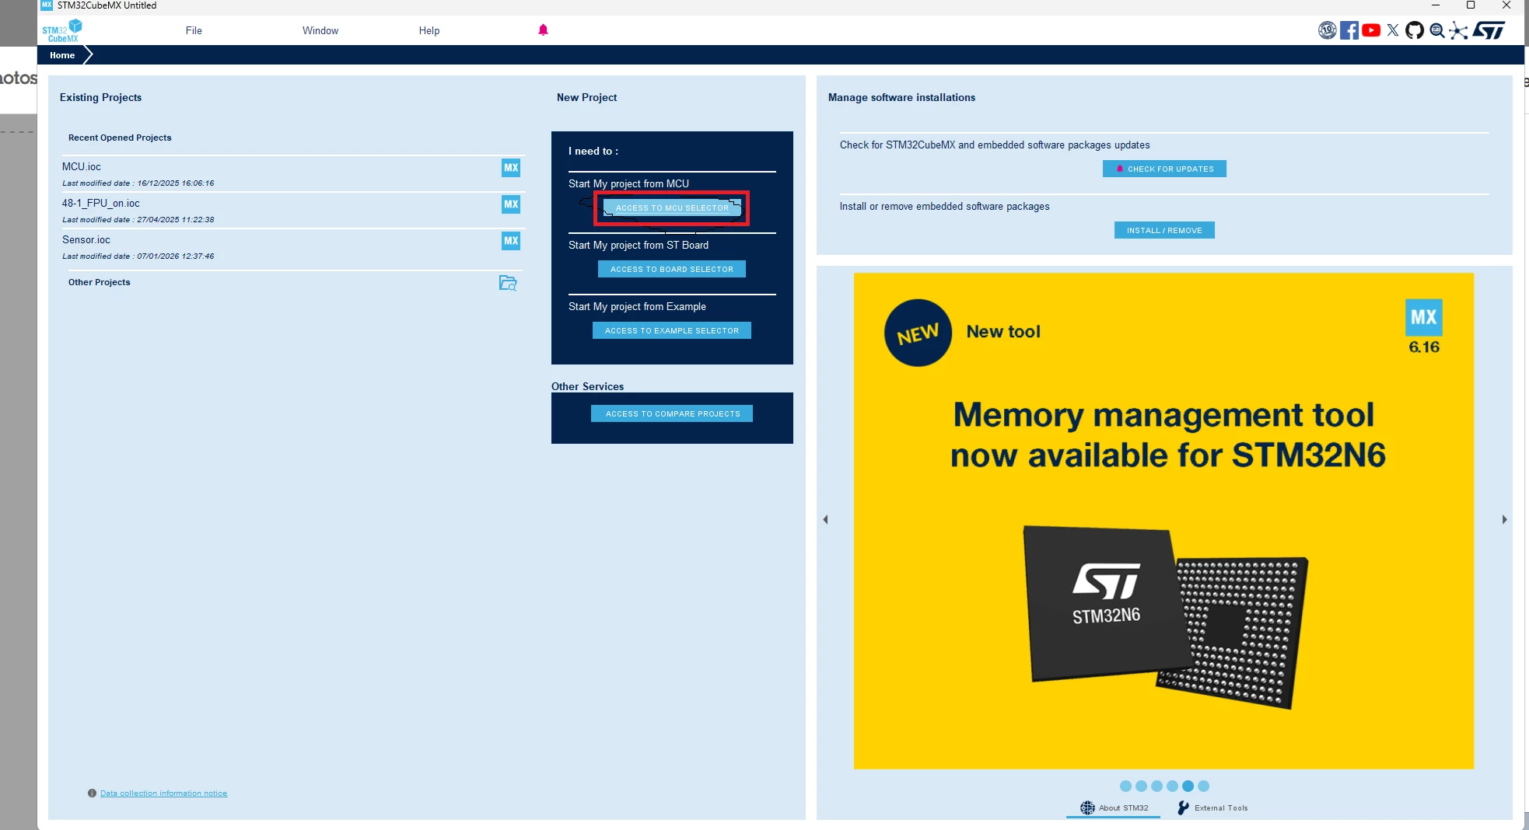Click the date 16/12/2025 16:06:16
This screenshot has height=830, width=1529.
click(x=176, y=183)
